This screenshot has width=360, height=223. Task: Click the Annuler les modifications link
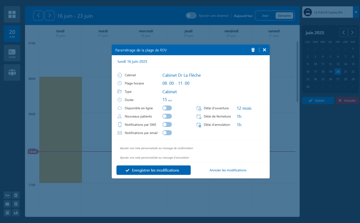(x=228, y=170)
